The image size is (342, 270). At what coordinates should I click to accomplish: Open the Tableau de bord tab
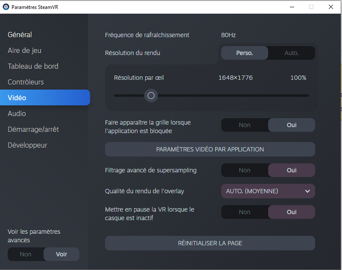[33, 66]
